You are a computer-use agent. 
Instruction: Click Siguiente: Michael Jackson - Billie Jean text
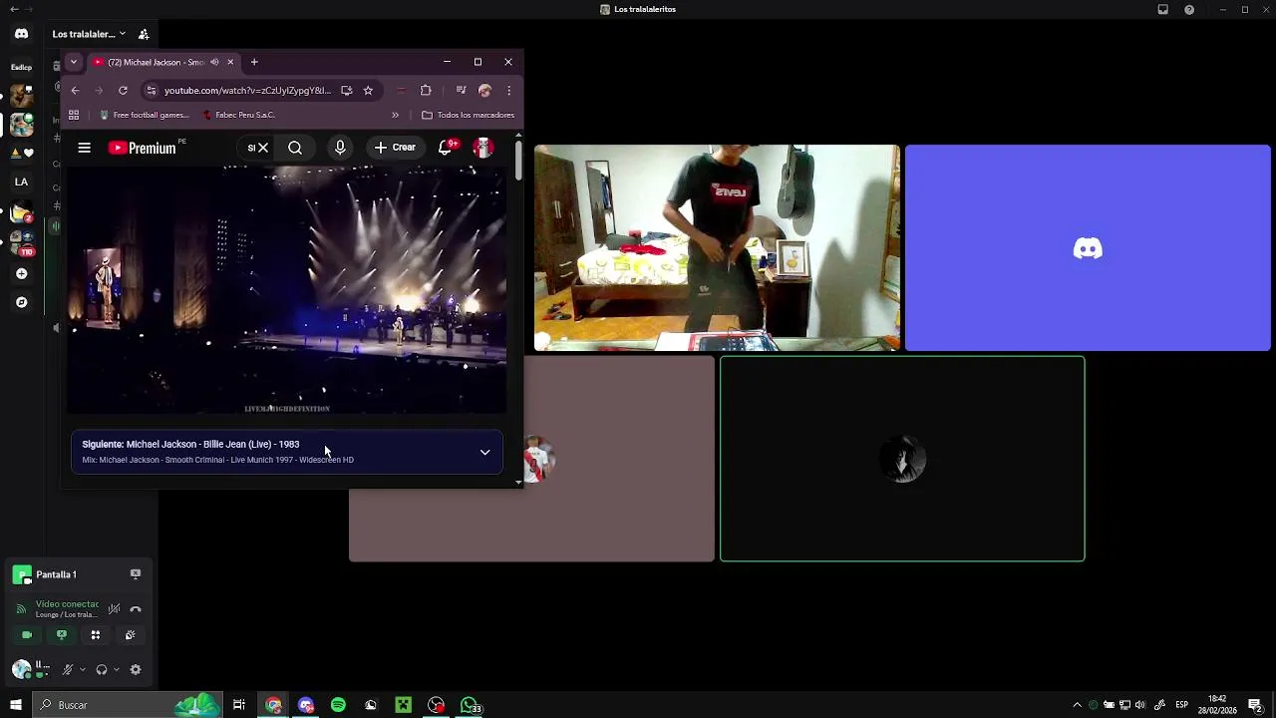click(190, 444)
